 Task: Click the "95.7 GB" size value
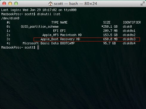click(109, 43)
